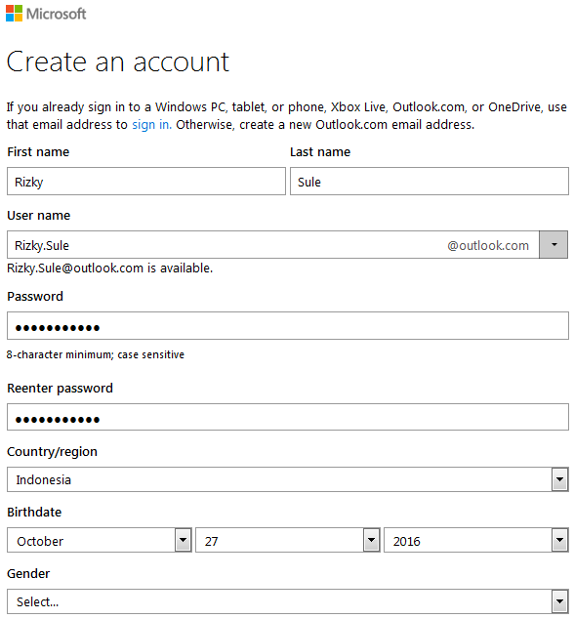Click the Microsoft logo
Image resolution: width=574 pixels, height=619 pixels.
coord(46,14)
